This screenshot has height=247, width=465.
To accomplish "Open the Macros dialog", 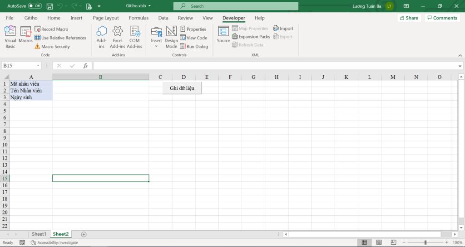I will click(x=25, y=34).
